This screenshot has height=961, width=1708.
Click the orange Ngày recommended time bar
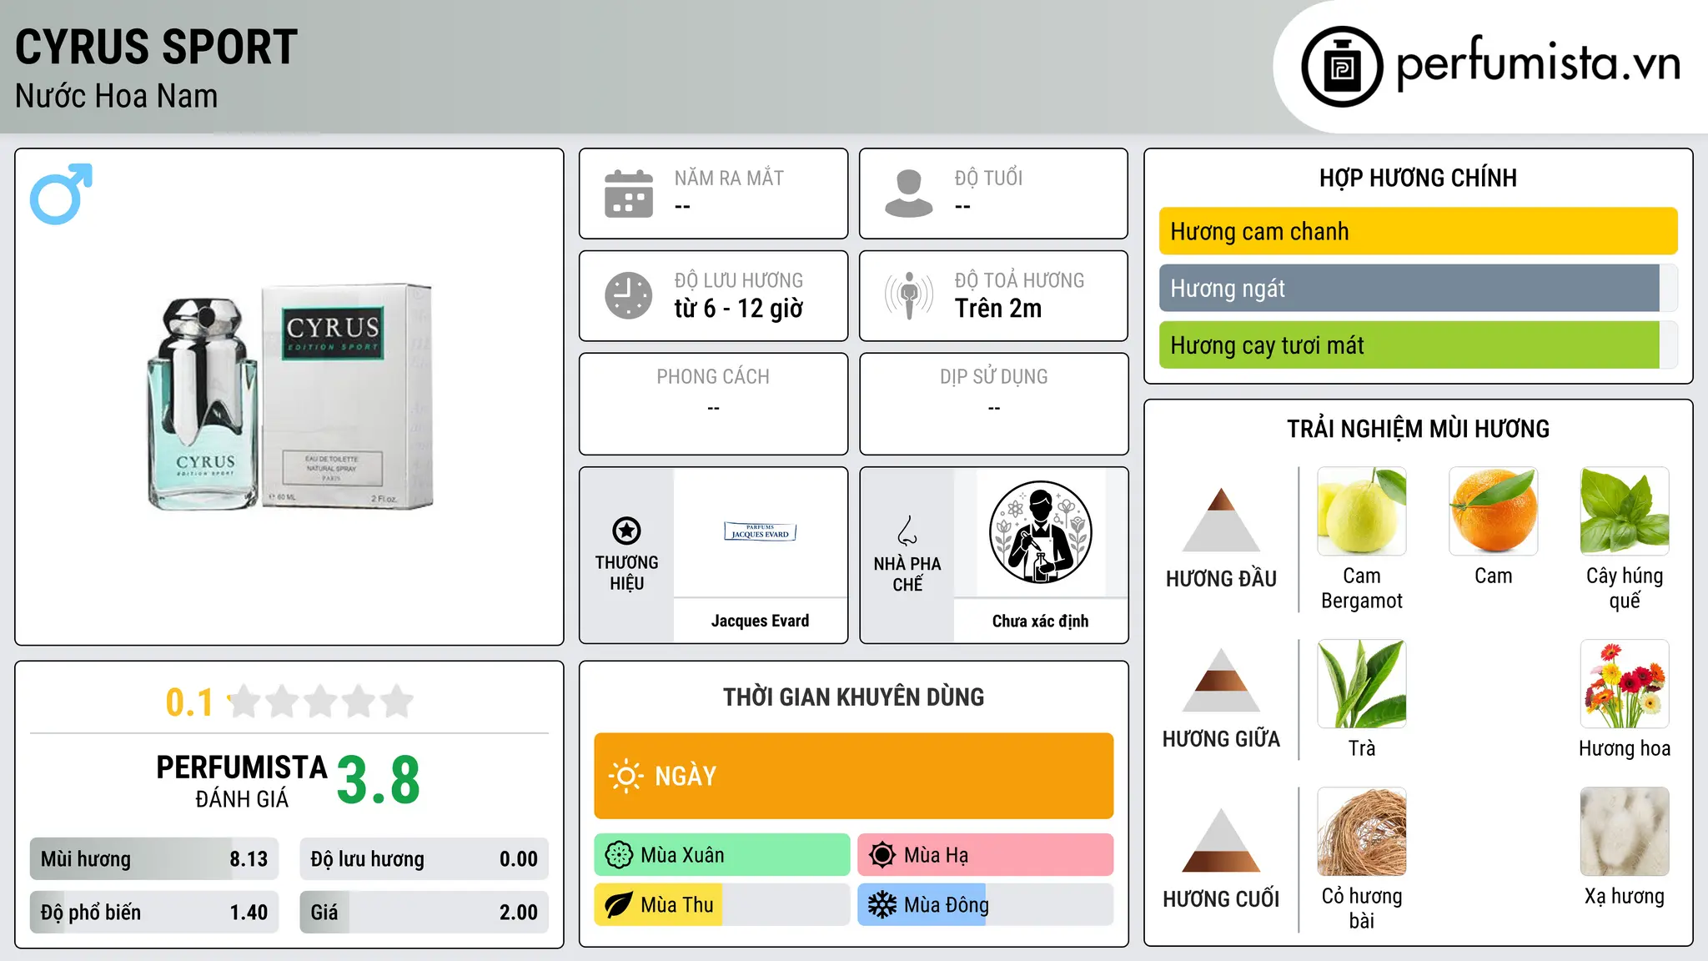(x=854, y=776)
